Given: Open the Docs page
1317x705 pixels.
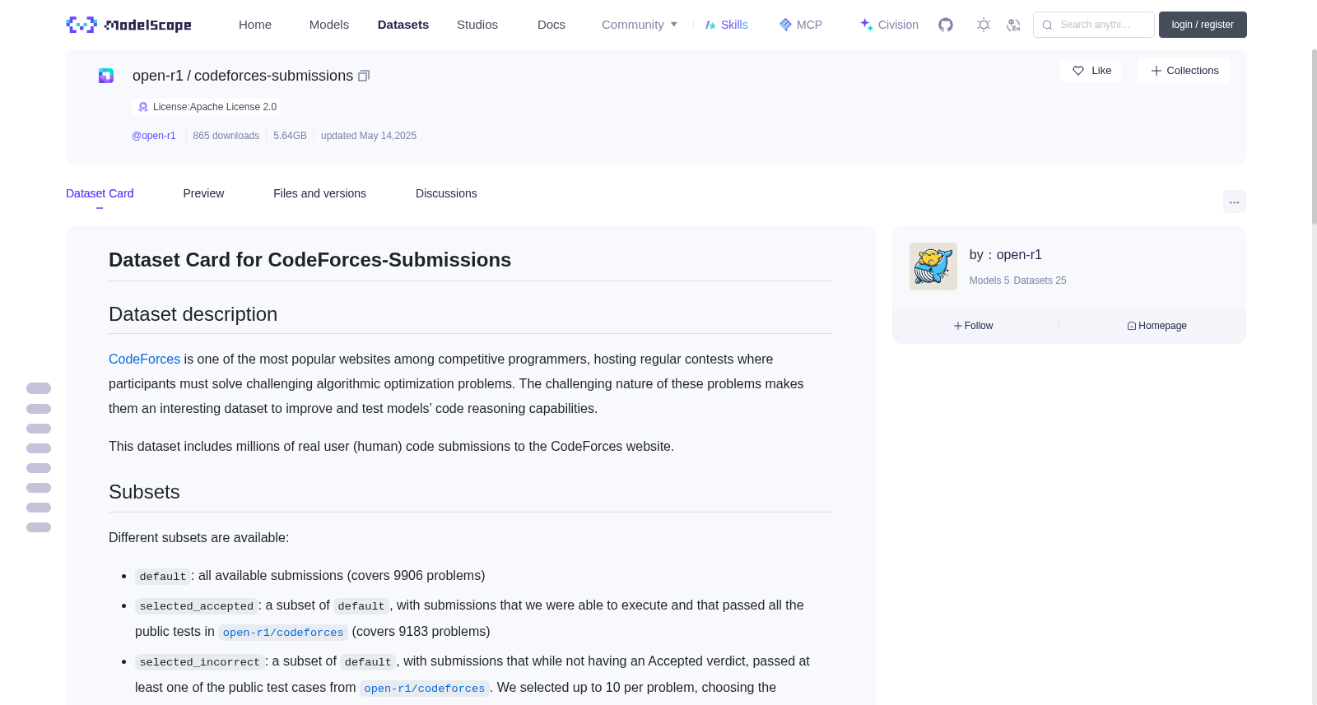Looking at the screenshot, I should coord(551,25).
